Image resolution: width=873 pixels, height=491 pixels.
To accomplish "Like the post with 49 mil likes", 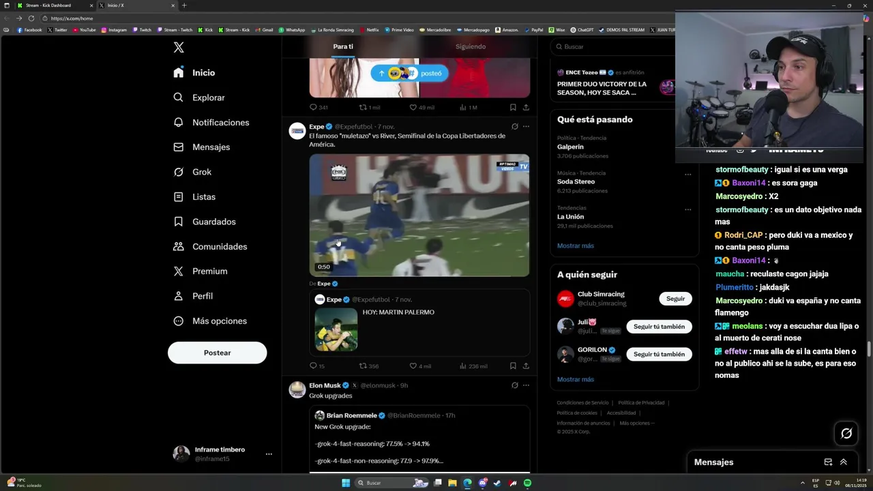I will [413, 107].
